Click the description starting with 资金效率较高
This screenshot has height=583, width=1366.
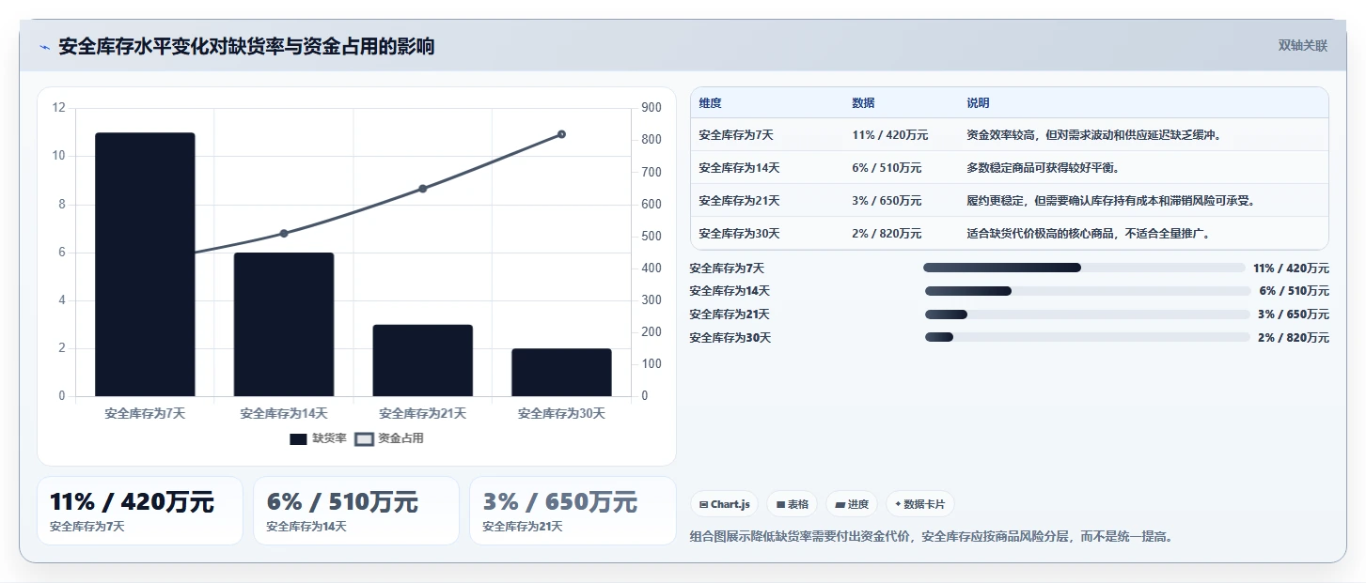point(1096,135)
